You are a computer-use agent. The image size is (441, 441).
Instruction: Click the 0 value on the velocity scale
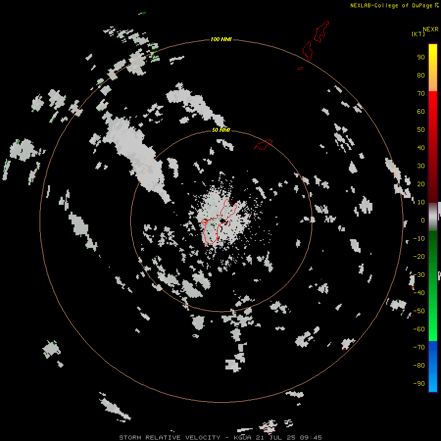(x=423, y=220)
